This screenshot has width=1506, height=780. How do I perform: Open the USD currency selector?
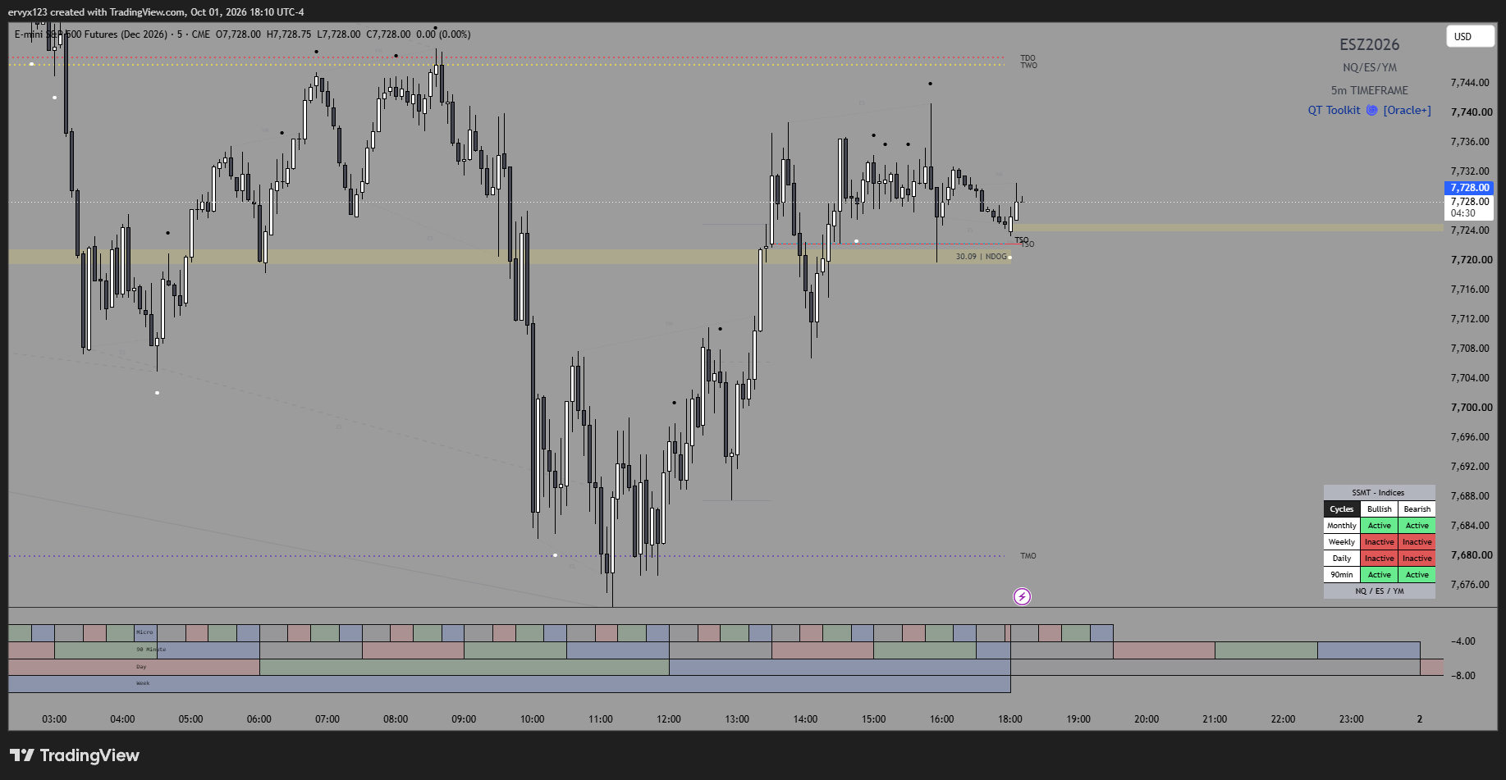pos(1470,36)
